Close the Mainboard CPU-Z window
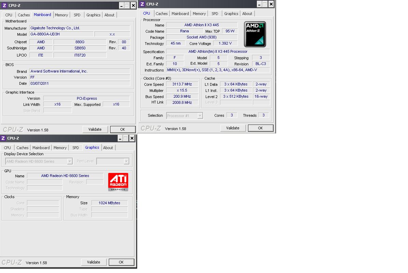408x273 pixels. tap(133, 5)
